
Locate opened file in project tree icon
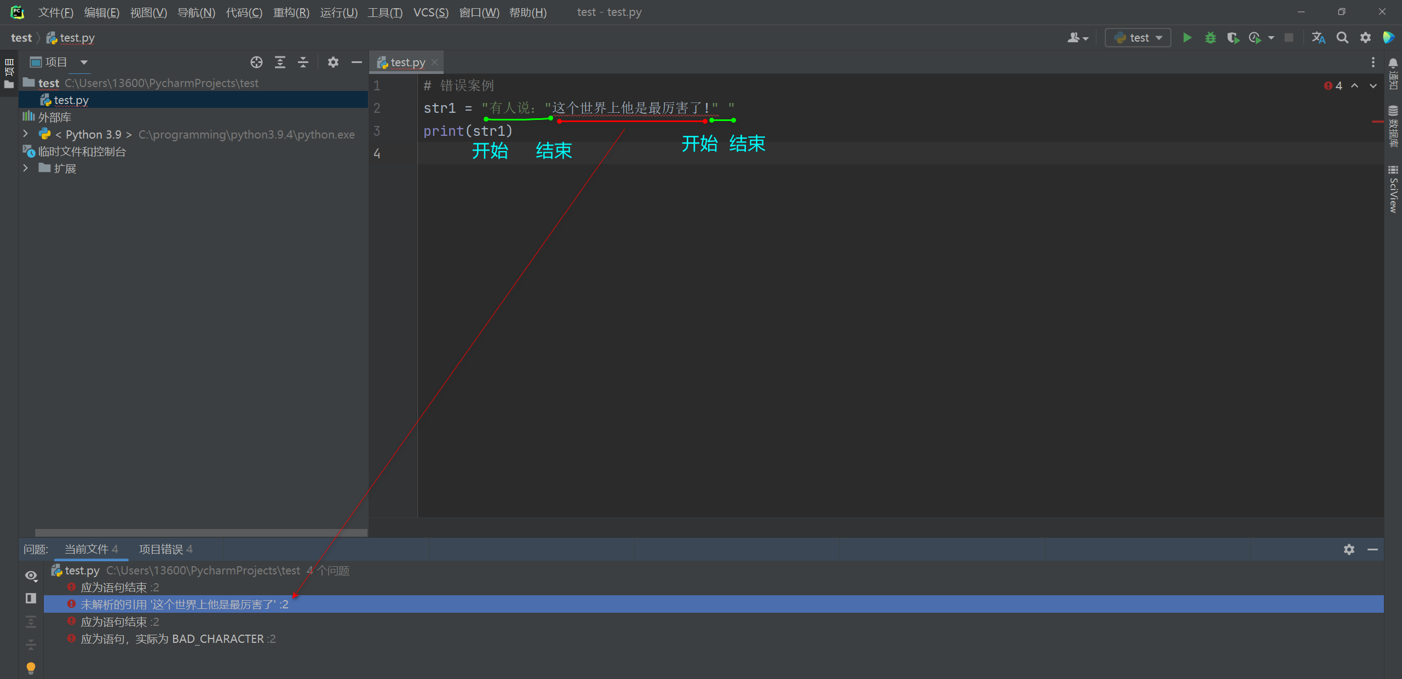pyautogui.click(x=256, y=62)
